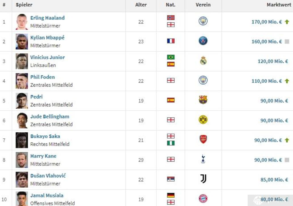Click Pedri's portrait thumbnail
This screenshot has height=206, width=293.
coord(22,101)
